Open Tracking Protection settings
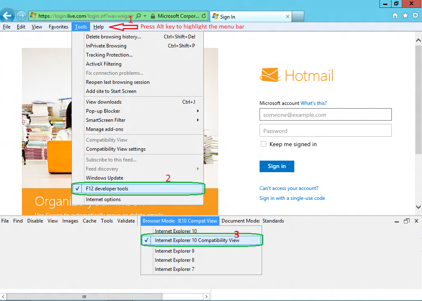 (138, 55)
